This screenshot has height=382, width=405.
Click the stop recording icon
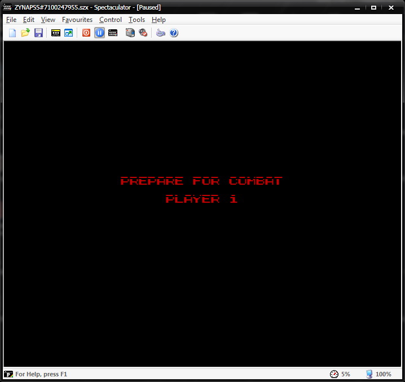(x=143, y=33)
